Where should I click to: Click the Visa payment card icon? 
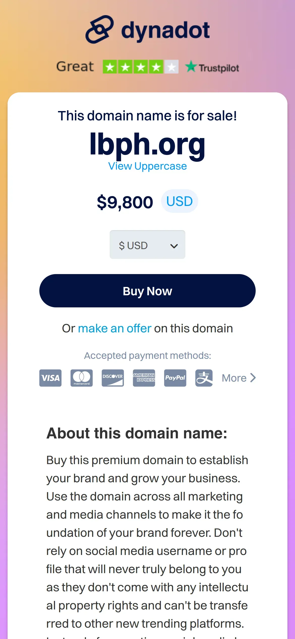pyautogui.click(x=50, y=378)
